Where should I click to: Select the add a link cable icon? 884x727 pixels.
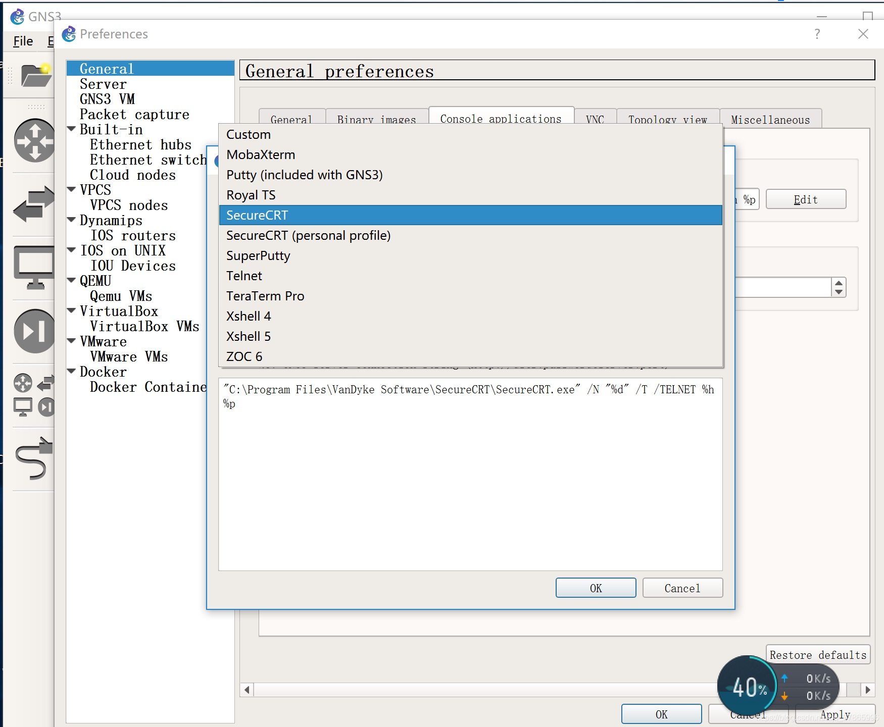[x=34, y=458]
